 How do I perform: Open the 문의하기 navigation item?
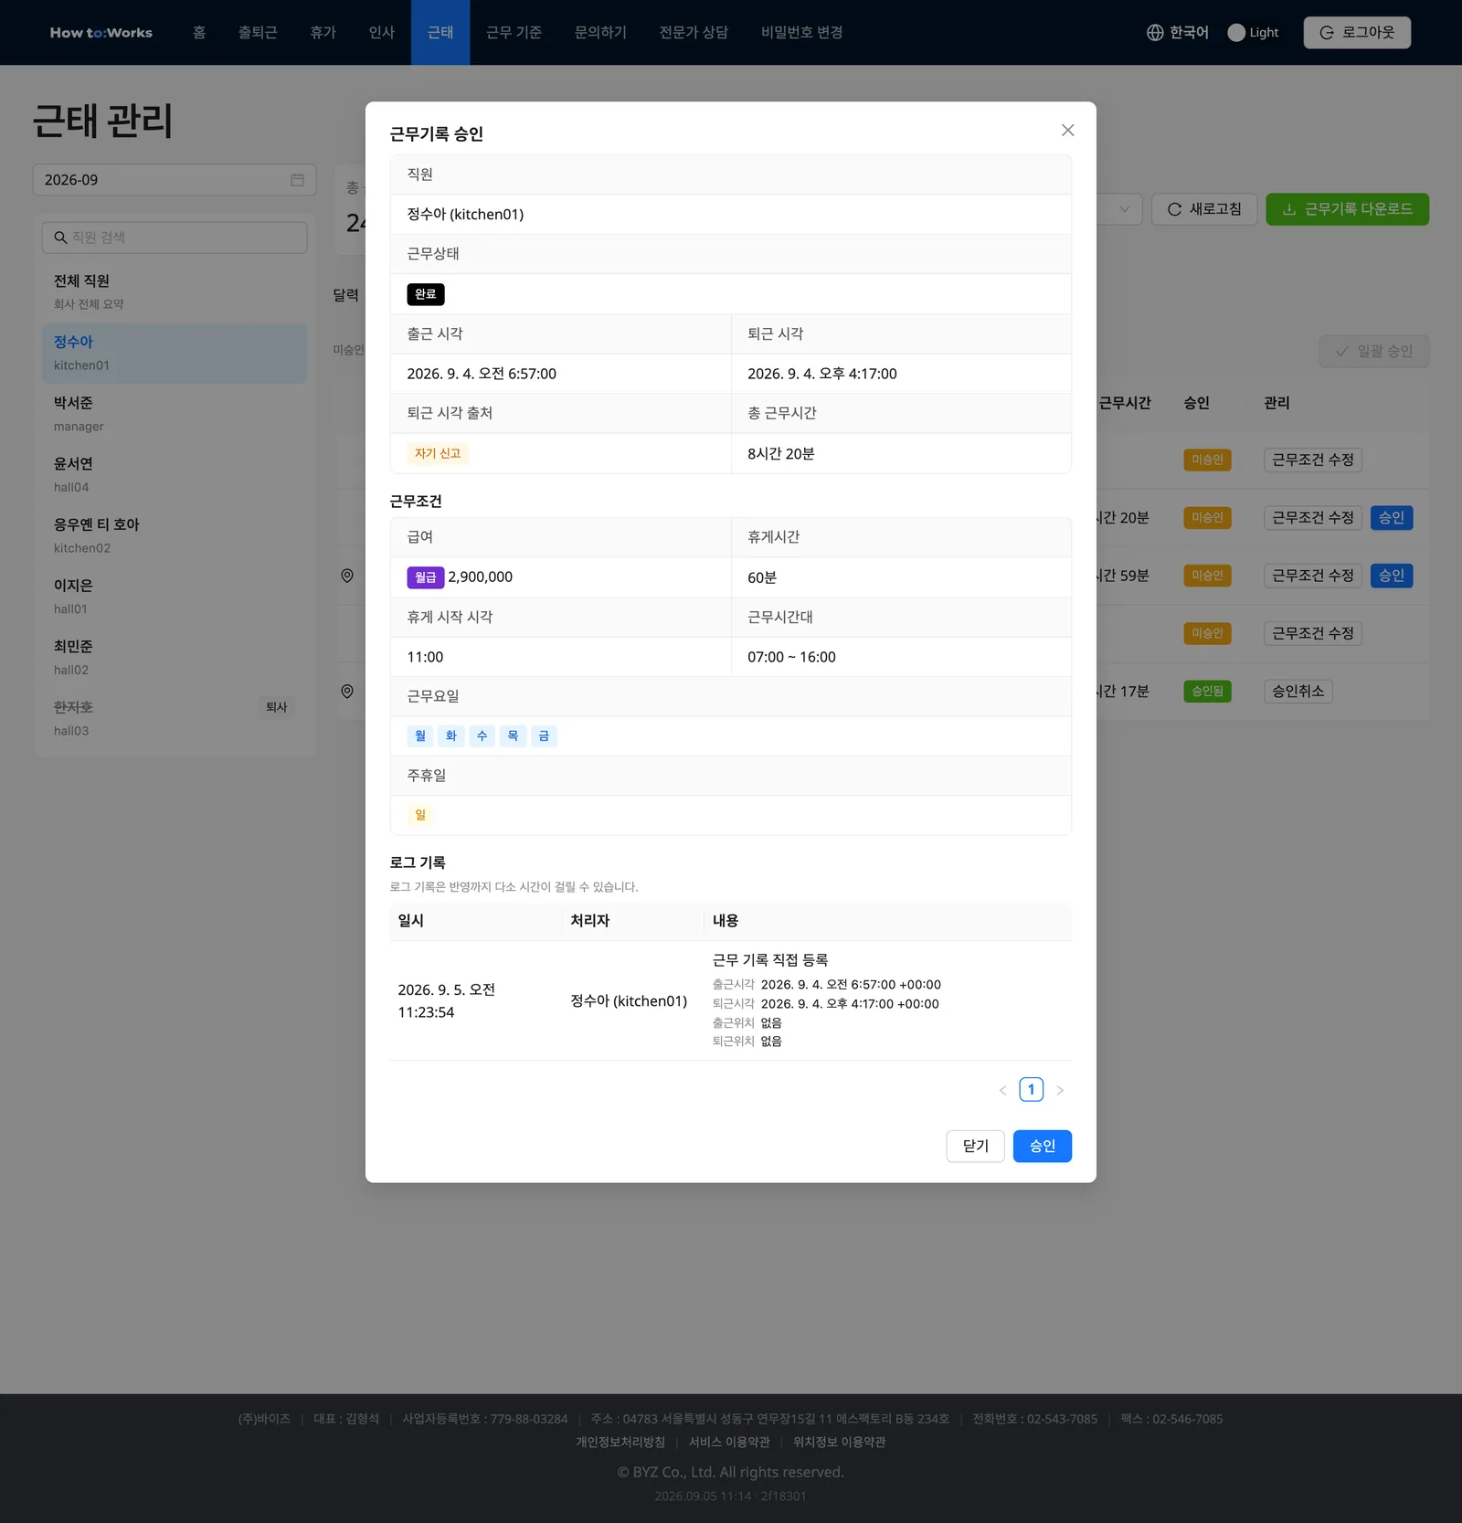click(600, 33)
